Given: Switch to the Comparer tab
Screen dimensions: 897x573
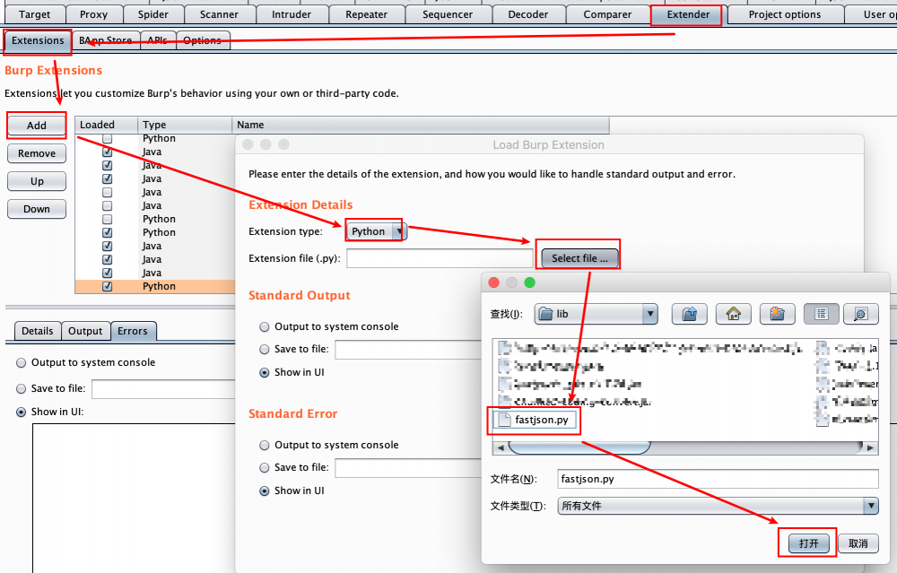Looking at the screenshot, I should pos(607,14).
